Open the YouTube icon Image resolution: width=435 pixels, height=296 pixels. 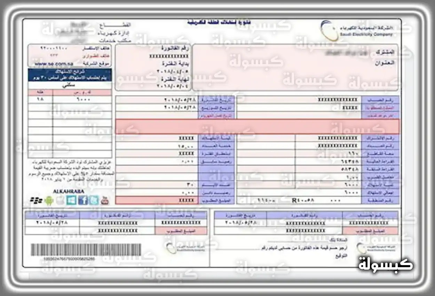click(105, 200)
